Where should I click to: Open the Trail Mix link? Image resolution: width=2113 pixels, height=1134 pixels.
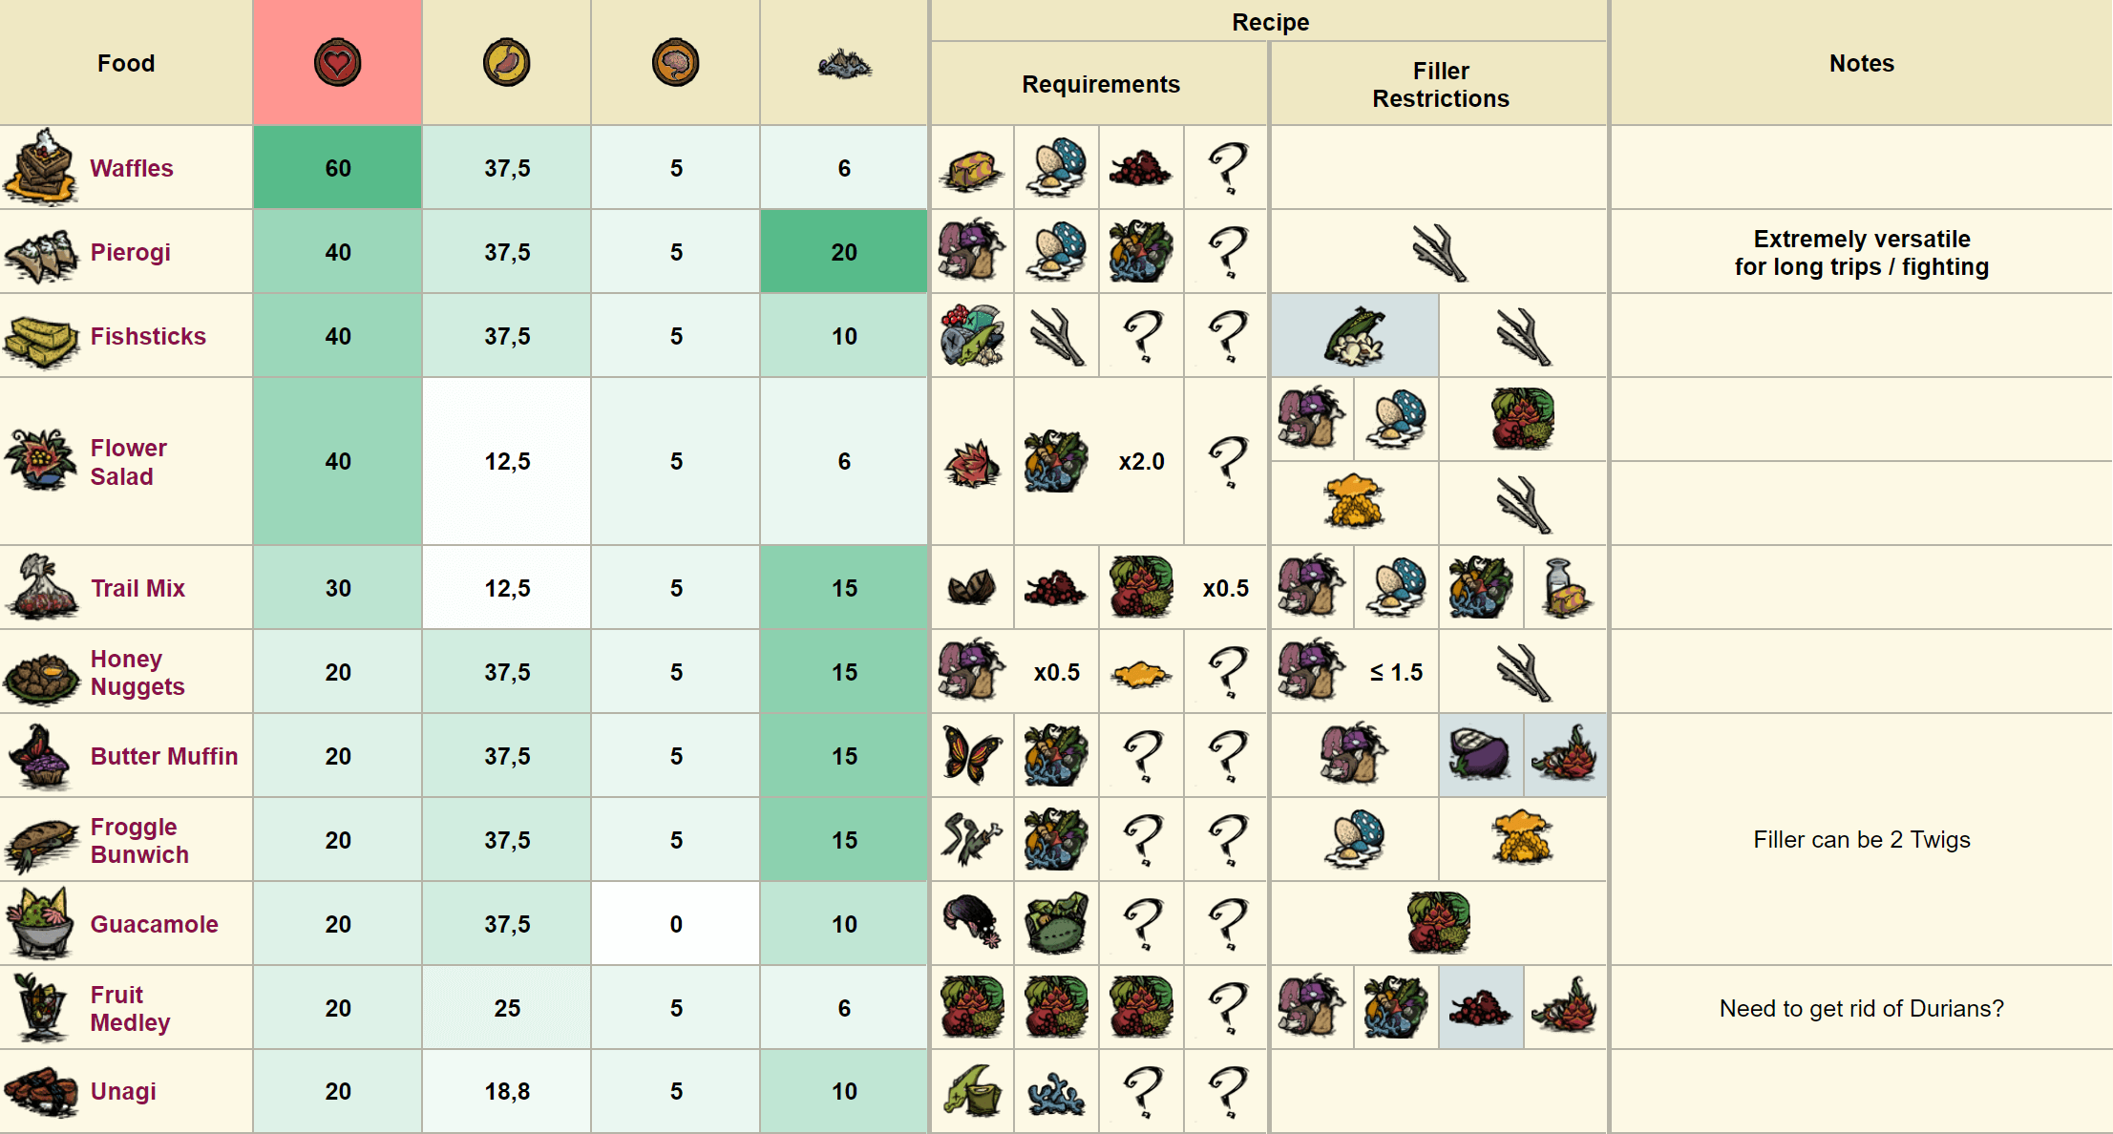[x=137, y=589]
